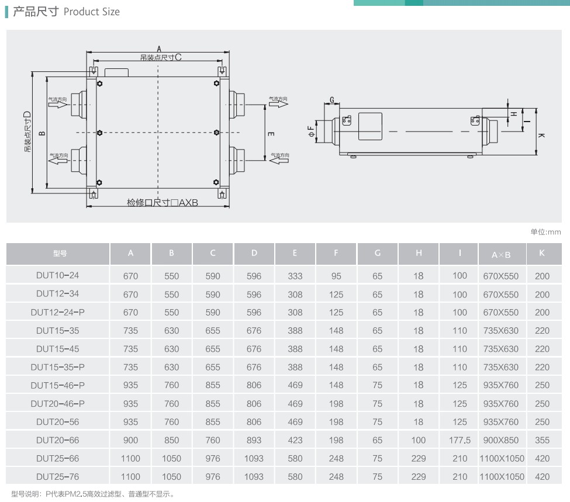Screen dimensions: 570x502
Task: Select the A×B column header
Action: pyautogui.click(x=501, y=254)
